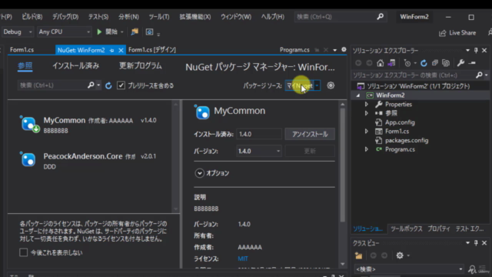Click the uninstall (アンインストール) button

pos(310,134)
